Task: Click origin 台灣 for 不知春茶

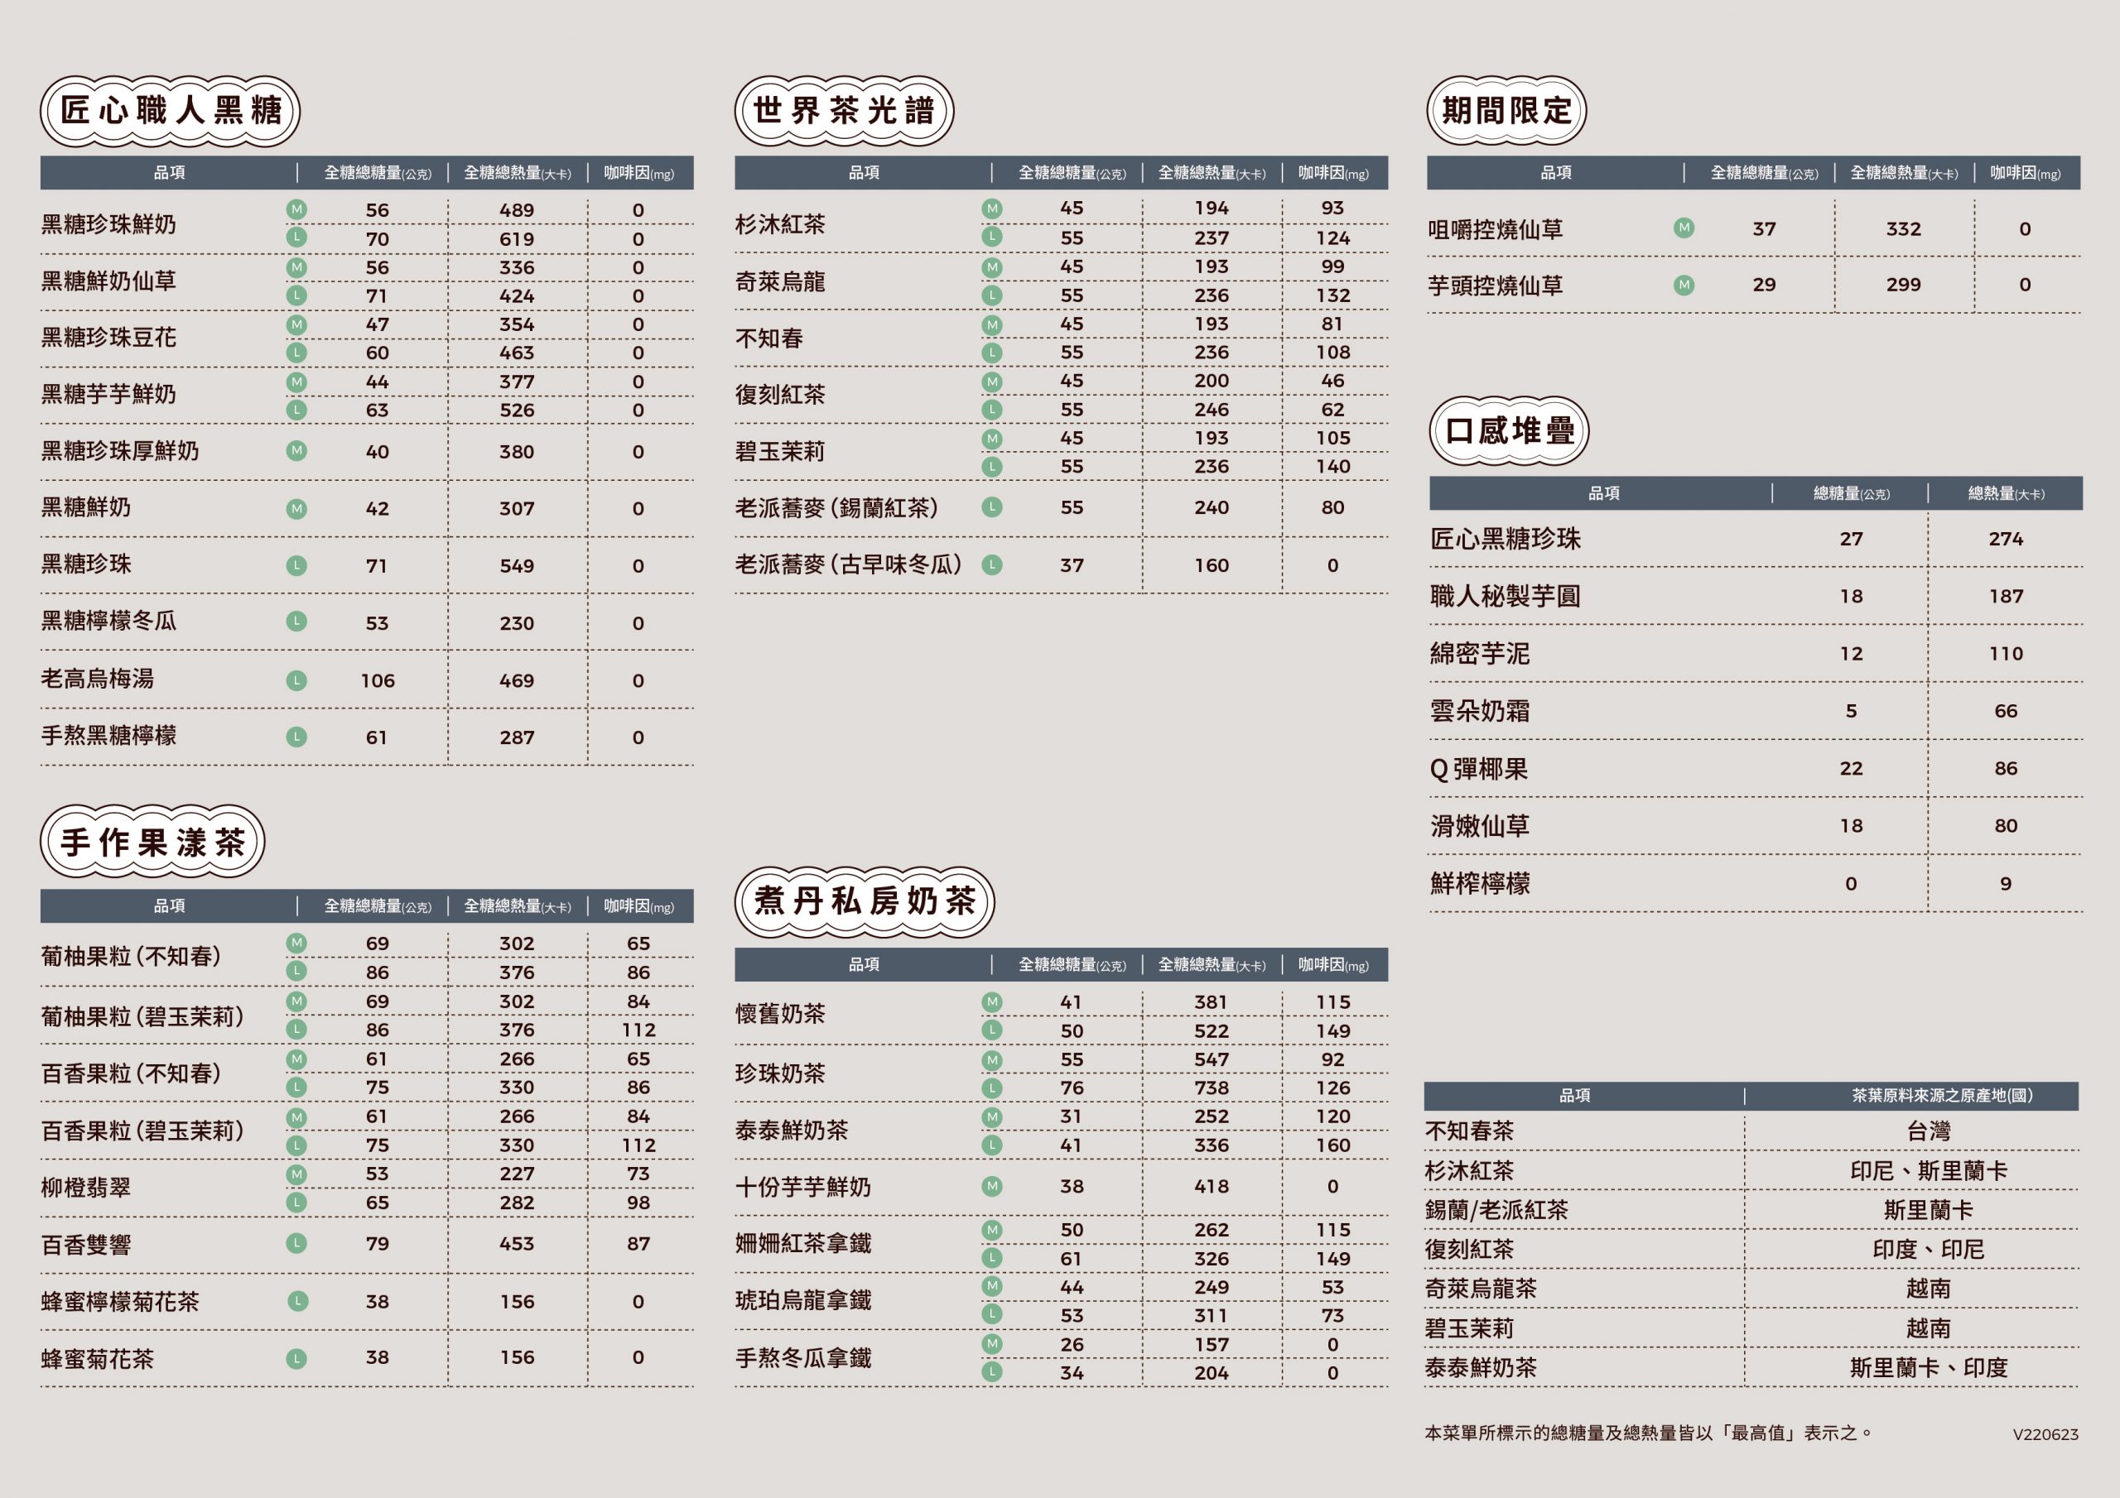Action: tap(1929, 1131)
